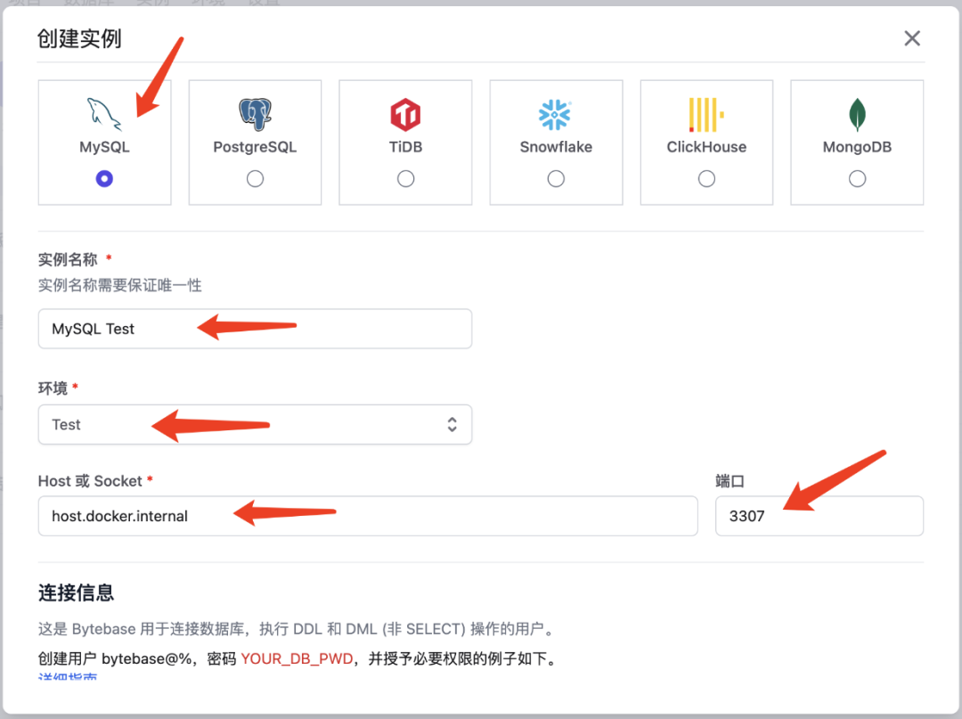The height and width of the screenshot is (719, 962).
Task: Click the PostgreSQL elephant icon
Action: tap(255, 114)
